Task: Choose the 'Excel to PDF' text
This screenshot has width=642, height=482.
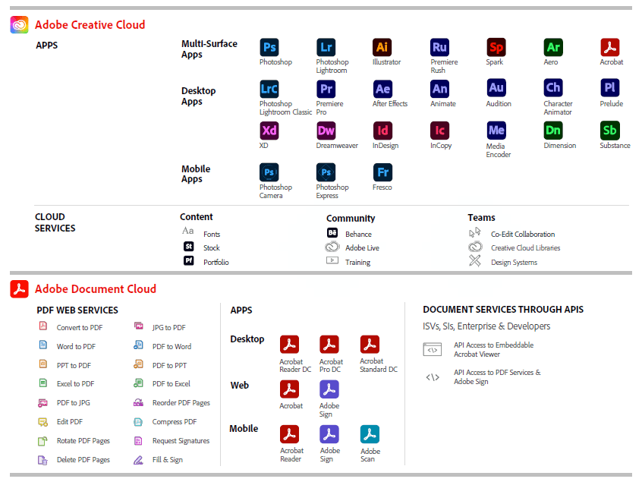Action: pos(76,384)
